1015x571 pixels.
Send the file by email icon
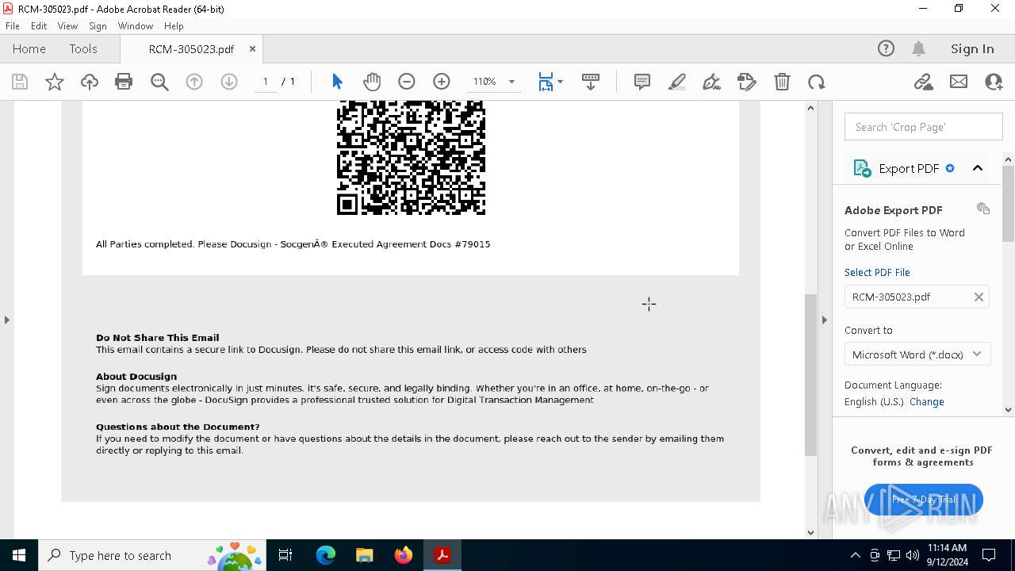959,82
